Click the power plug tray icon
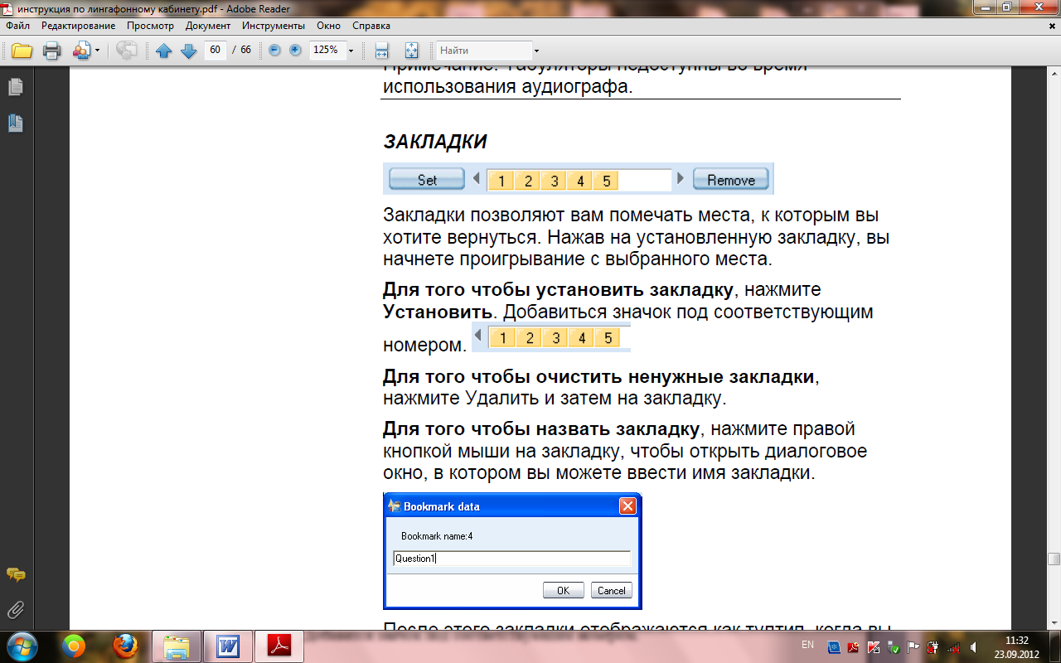 (x=933, y=647)
